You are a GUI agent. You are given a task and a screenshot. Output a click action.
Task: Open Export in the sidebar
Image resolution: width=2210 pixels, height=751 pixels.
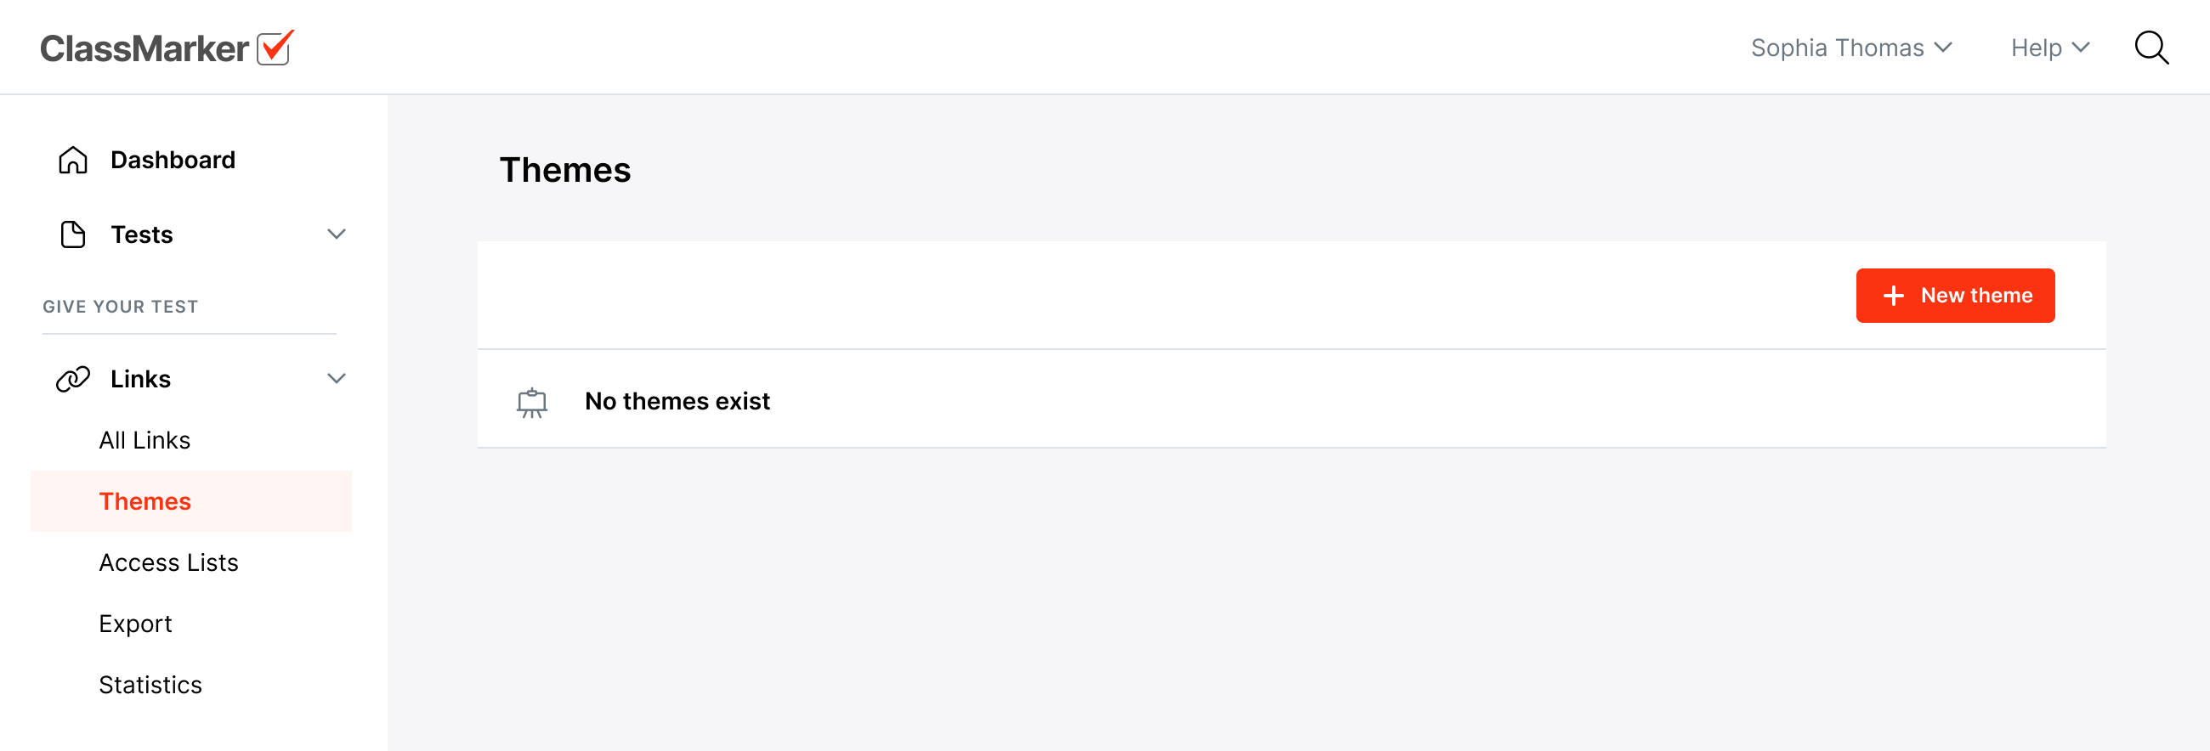(x=135, y=624)
